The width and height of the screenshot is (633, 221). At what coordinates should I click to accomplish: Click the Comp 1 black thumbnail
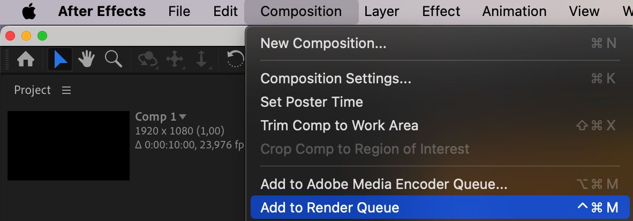69,146
